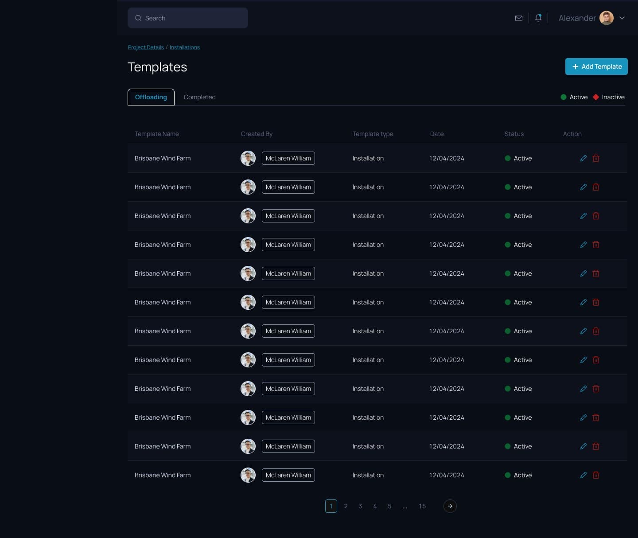Go to page 3
This screenshot has height=538, width=638.
click(x=361, y=506)
